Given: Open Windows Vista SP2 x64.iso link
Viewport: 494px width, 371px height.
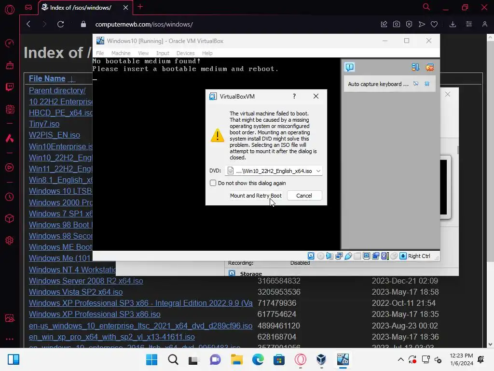Looking at the screenshot, I should point(76,292).
